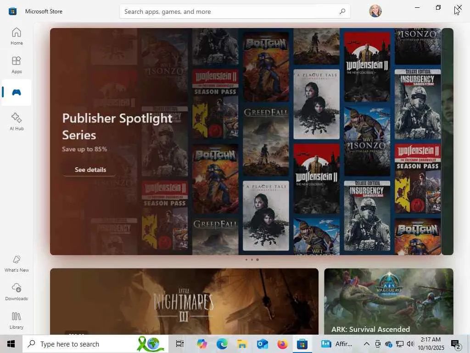This screenshot has height=353, width=470.
Task: Click the Save up to 85% text
Action: (84, 149)
